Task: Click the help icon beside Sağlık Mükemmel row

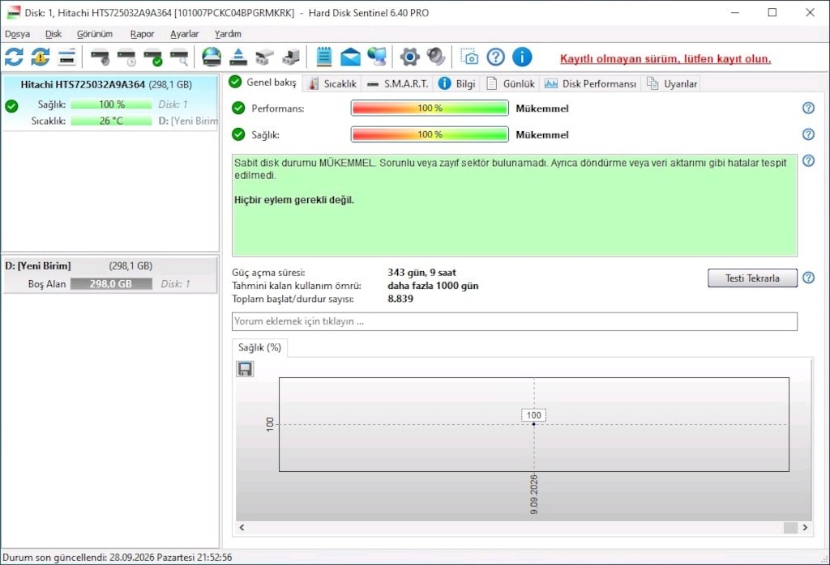Action: pyautogui.click(x=808, y=134)
